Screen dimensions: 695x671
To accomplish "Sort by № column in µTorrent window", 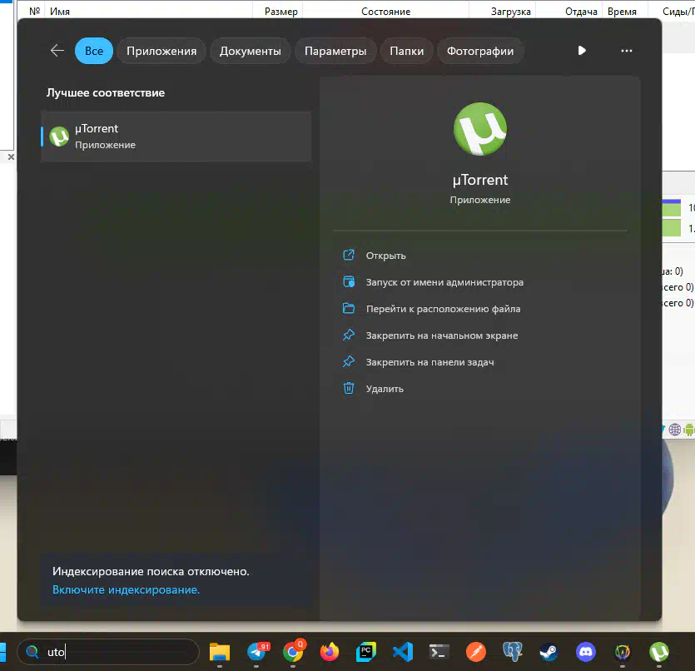I will coord(35,11).
